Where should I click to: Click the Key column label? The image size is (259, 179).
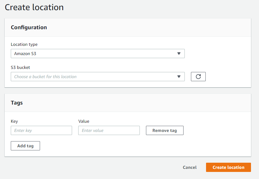click(x=14, y=121)
